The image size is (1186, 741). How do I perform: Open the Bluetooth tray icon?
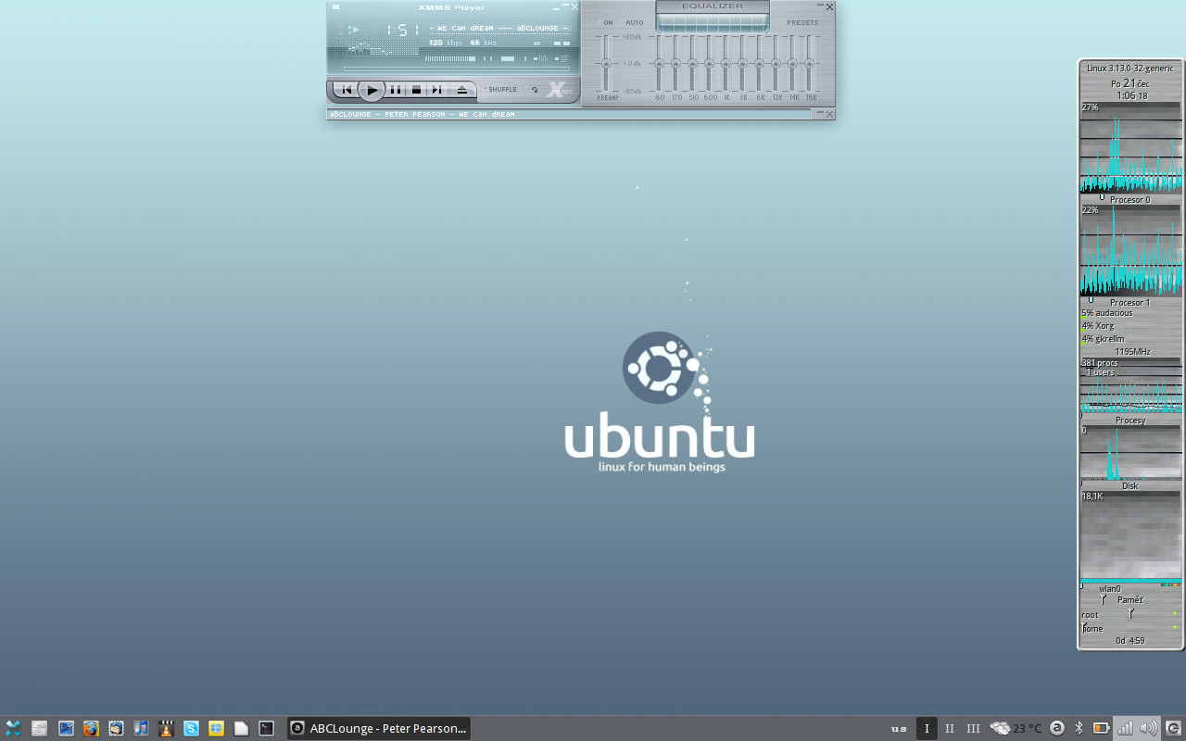click(1079, 728)
